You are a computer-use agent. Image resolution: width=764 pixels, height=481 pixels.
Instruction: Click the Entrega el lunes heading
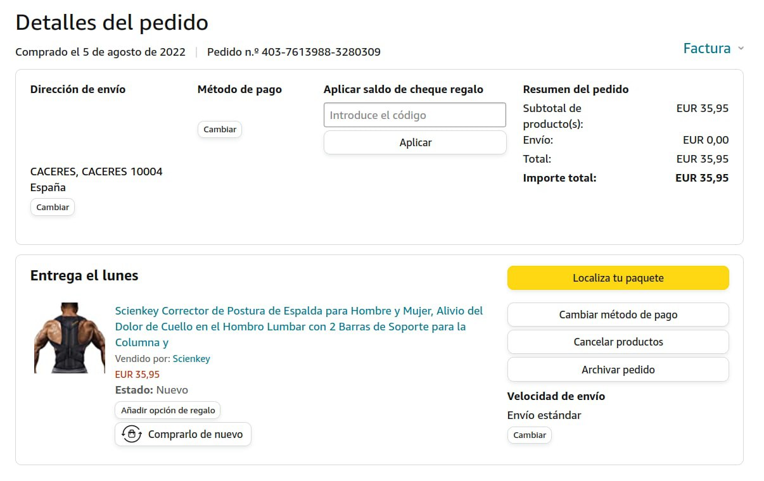pyautogui.click(x=84, y=276)
